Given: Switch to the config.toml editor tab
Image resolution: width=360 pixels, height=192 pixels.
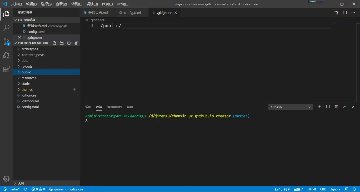Looking at the screenshot, I should click(132, 13).
